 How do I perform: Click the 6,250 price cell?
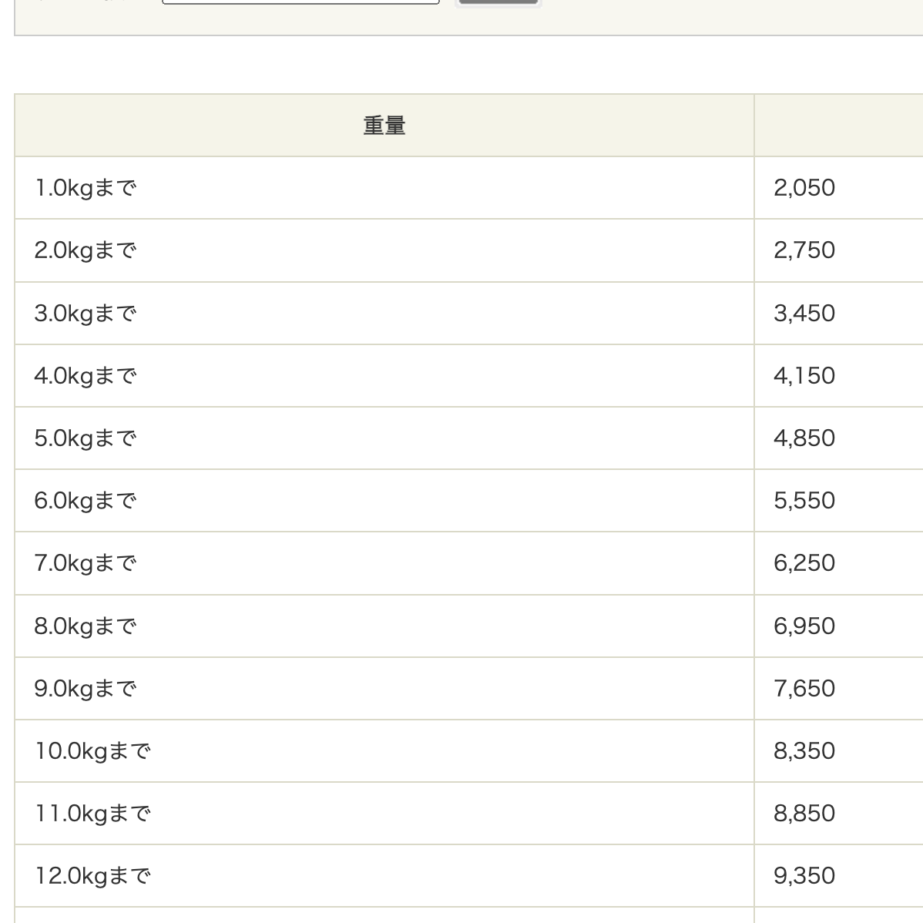(x=839, y=563)
